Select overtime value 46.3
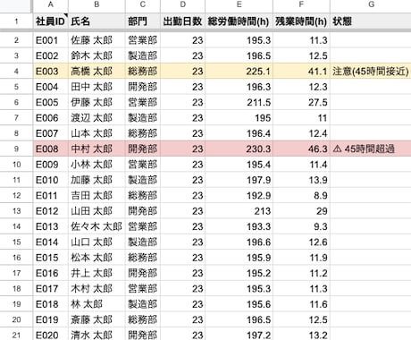This screenshot has width=411, height=340. (301, 149)
